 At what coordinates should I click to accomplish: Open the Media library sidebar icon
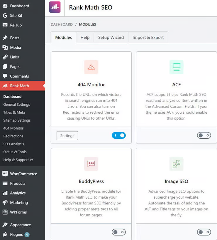pos(5,48)
